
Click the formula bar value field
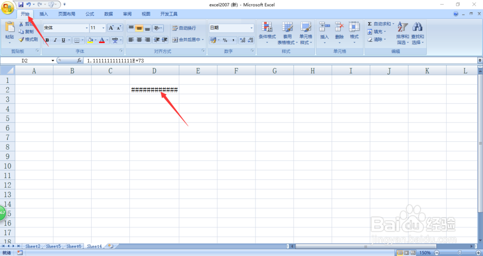[x=281, y=61]
